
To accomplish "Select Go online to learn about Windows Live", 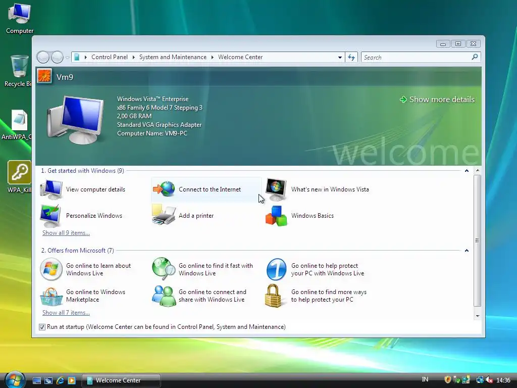I will [x=98, y=269].
